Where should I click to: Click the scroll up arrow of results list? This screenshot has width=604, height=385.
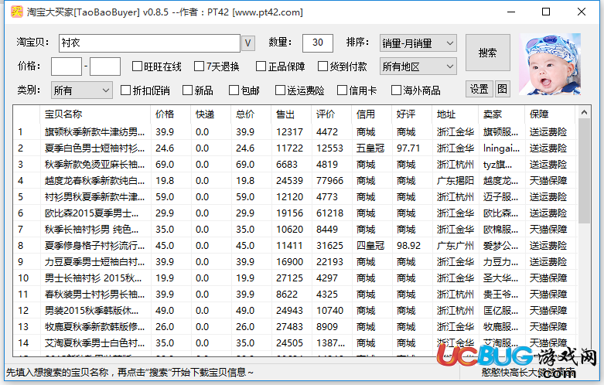point(584,112)
